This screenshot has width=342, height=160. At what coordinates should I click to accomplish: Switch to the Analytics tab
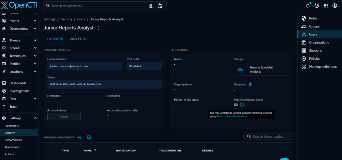tap(78, 39)
